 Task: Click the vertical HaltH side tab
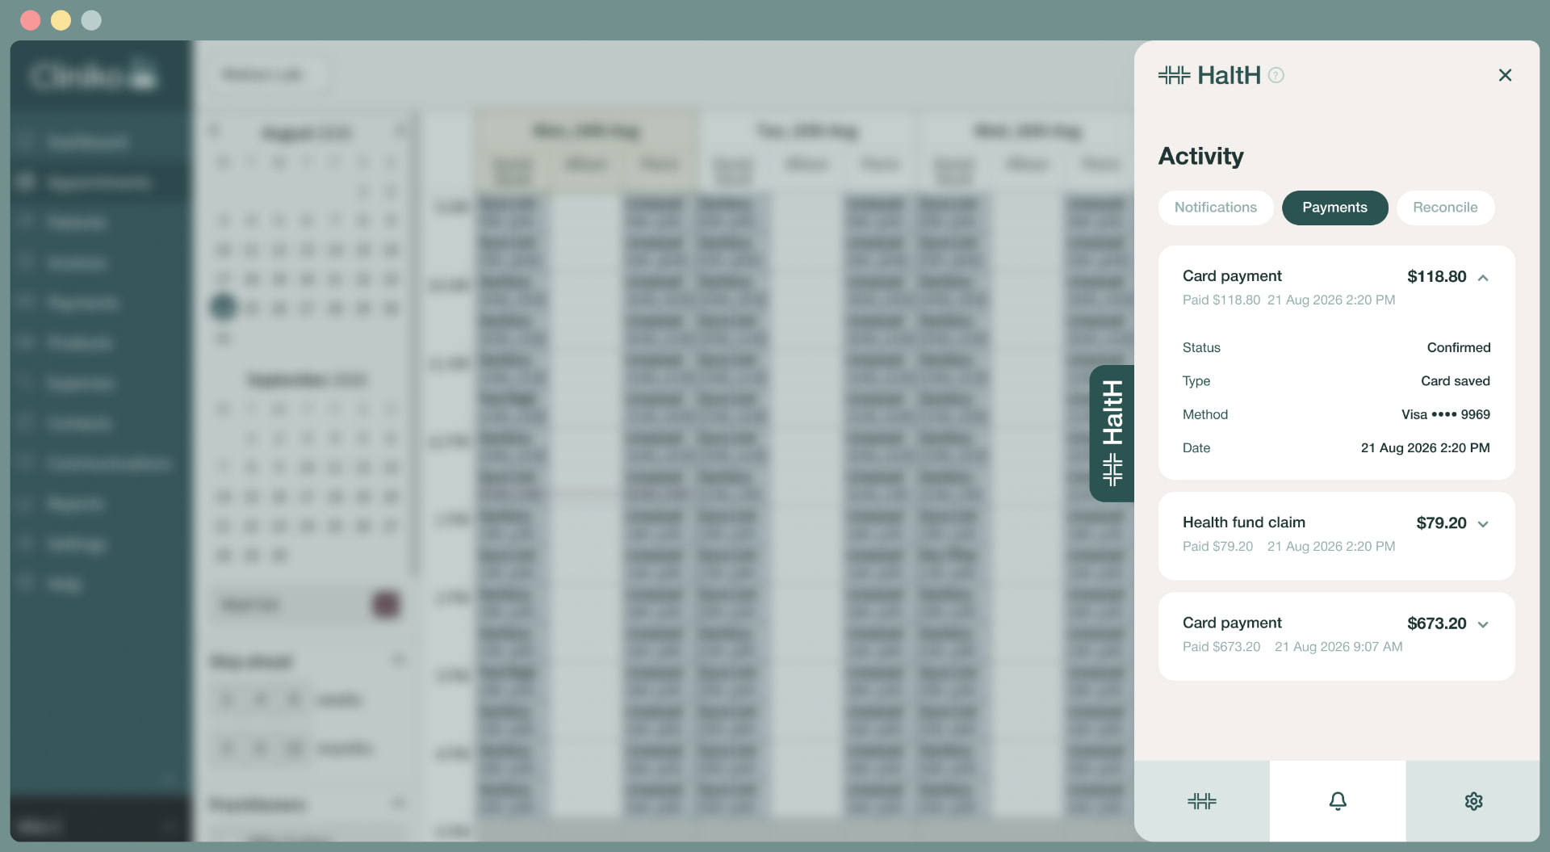[1112, 434]
